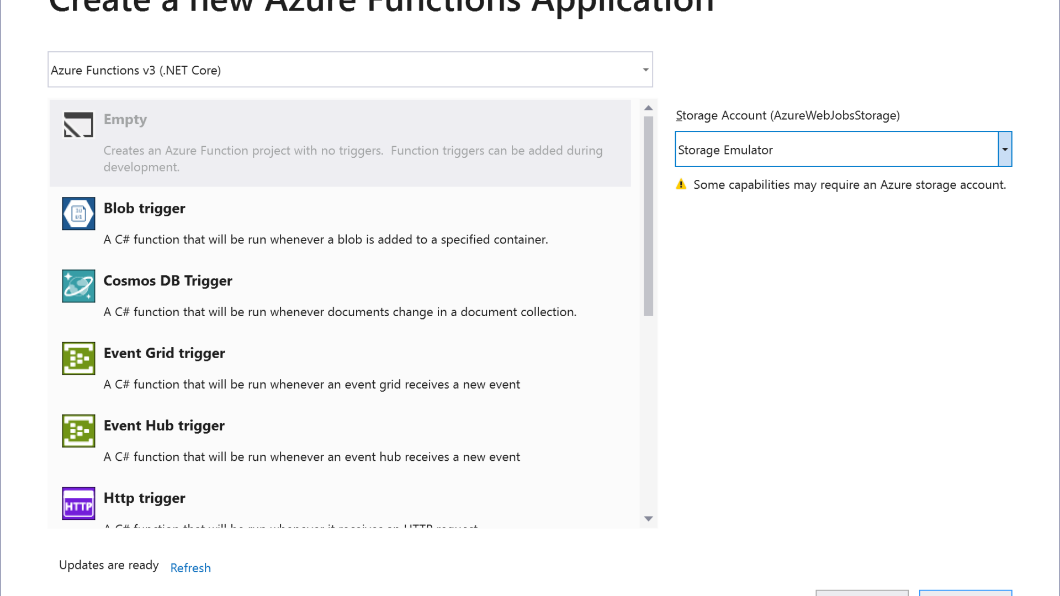The width and height of the screenshot is (1060, 596).
Task: Click the Storage Account (AzureWebJobsStorage) label
Action: click(788, 115)
